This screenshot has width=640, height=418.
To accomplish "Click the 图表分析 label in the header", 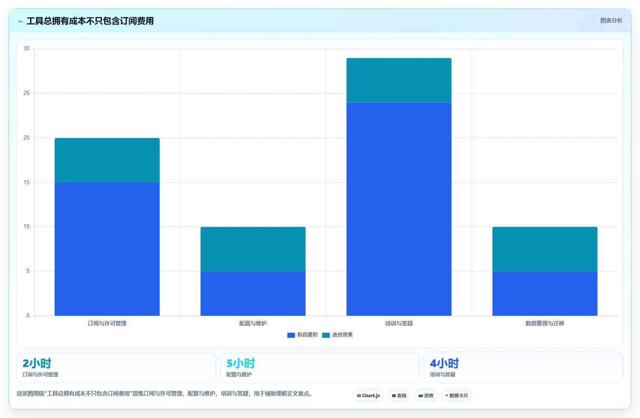I will (x=611, y=20).
